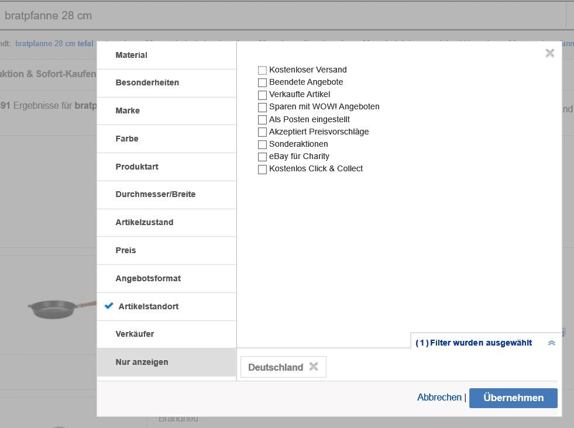Collapse the selected filters list with the double chevron
The height and width of the screenshot is (428, 574).
click(x=551, y=343)
